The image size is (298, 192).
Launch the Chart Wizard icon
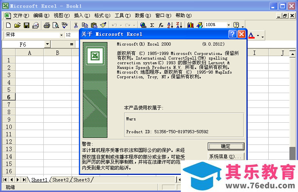pyautogui.click(x=191, y=25)
